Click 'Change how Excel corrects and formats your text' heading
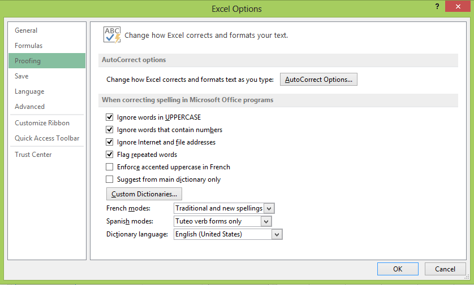 [x=206, y=36]
